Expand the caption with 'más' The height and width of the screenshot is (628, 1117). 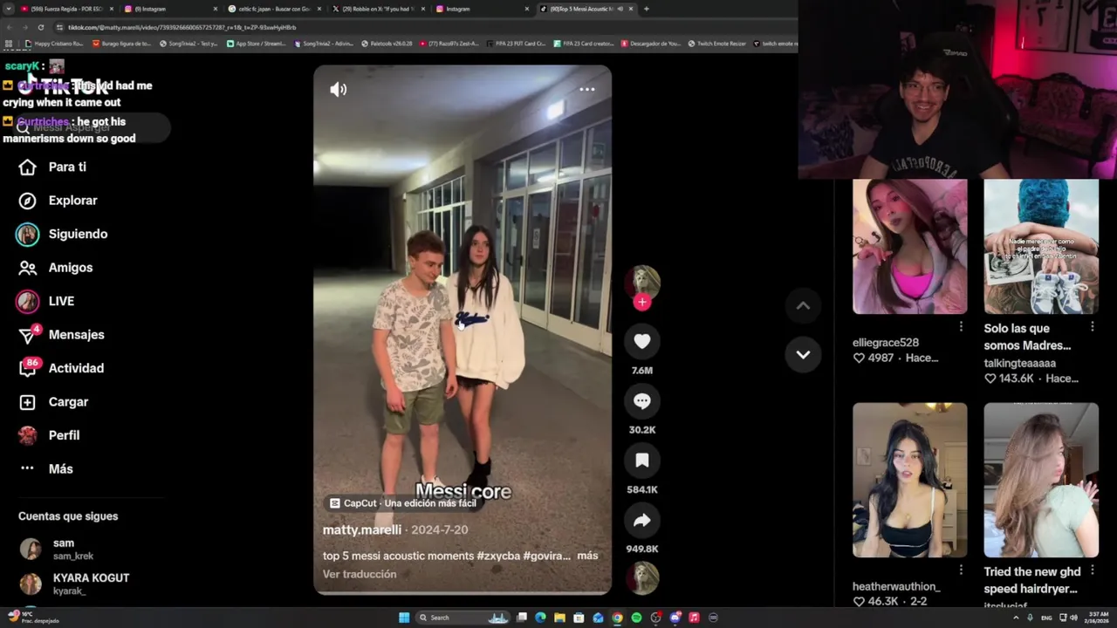point(587,556)
